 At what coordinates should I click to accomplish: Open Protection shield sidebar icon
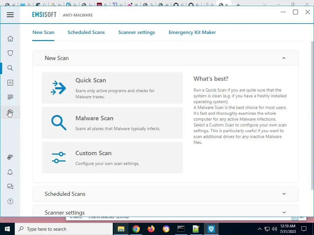[x=10, y=53]
